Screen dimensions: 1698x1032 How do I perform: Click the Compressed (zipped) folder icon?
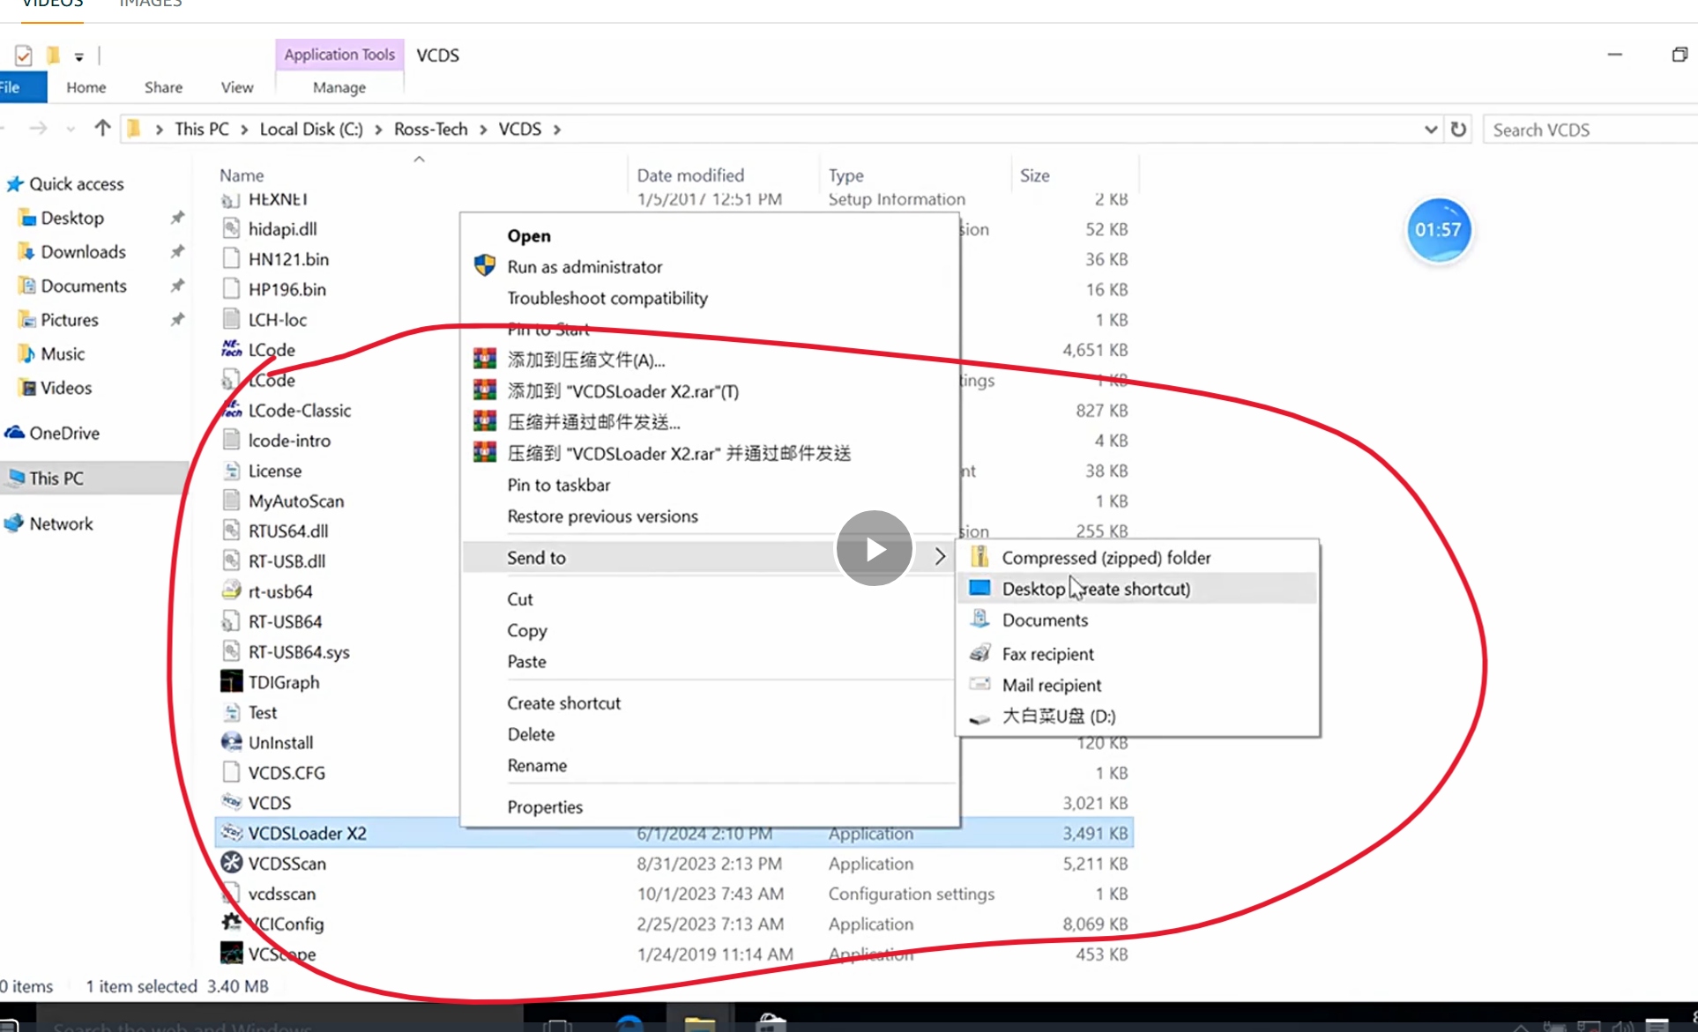979,556
